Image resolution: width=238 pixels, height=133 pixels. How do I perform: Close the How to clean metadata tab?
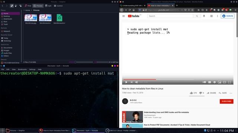pos(173,6)
